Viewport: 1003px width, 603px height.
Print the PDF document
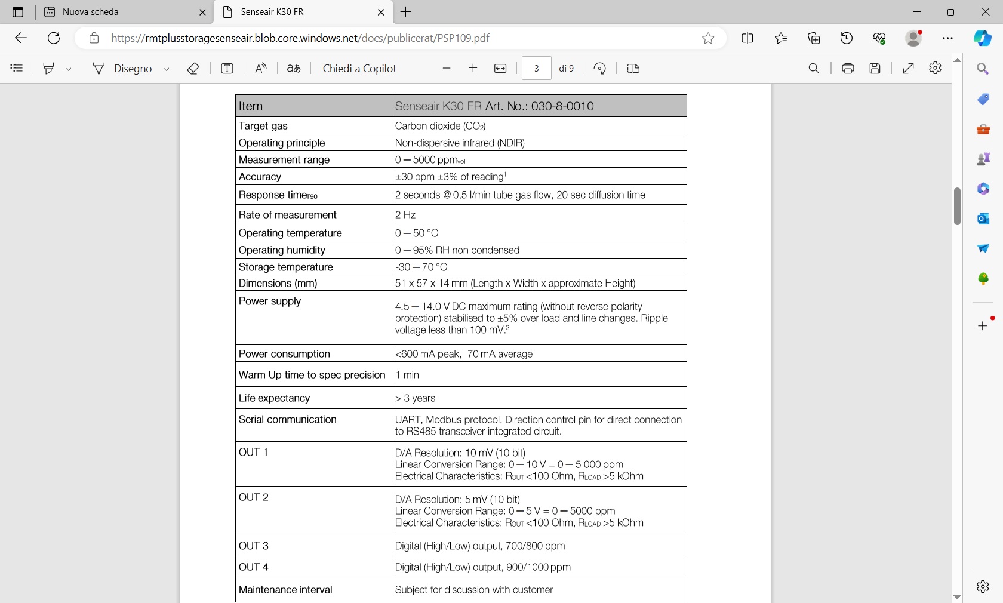point(848,69)
